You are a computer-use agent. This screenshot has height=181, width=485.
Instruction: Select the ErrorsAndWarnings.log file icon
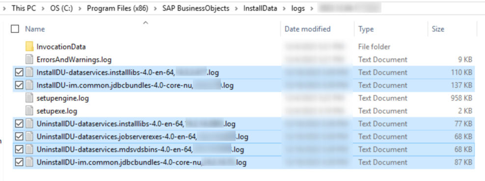point(29,60)
